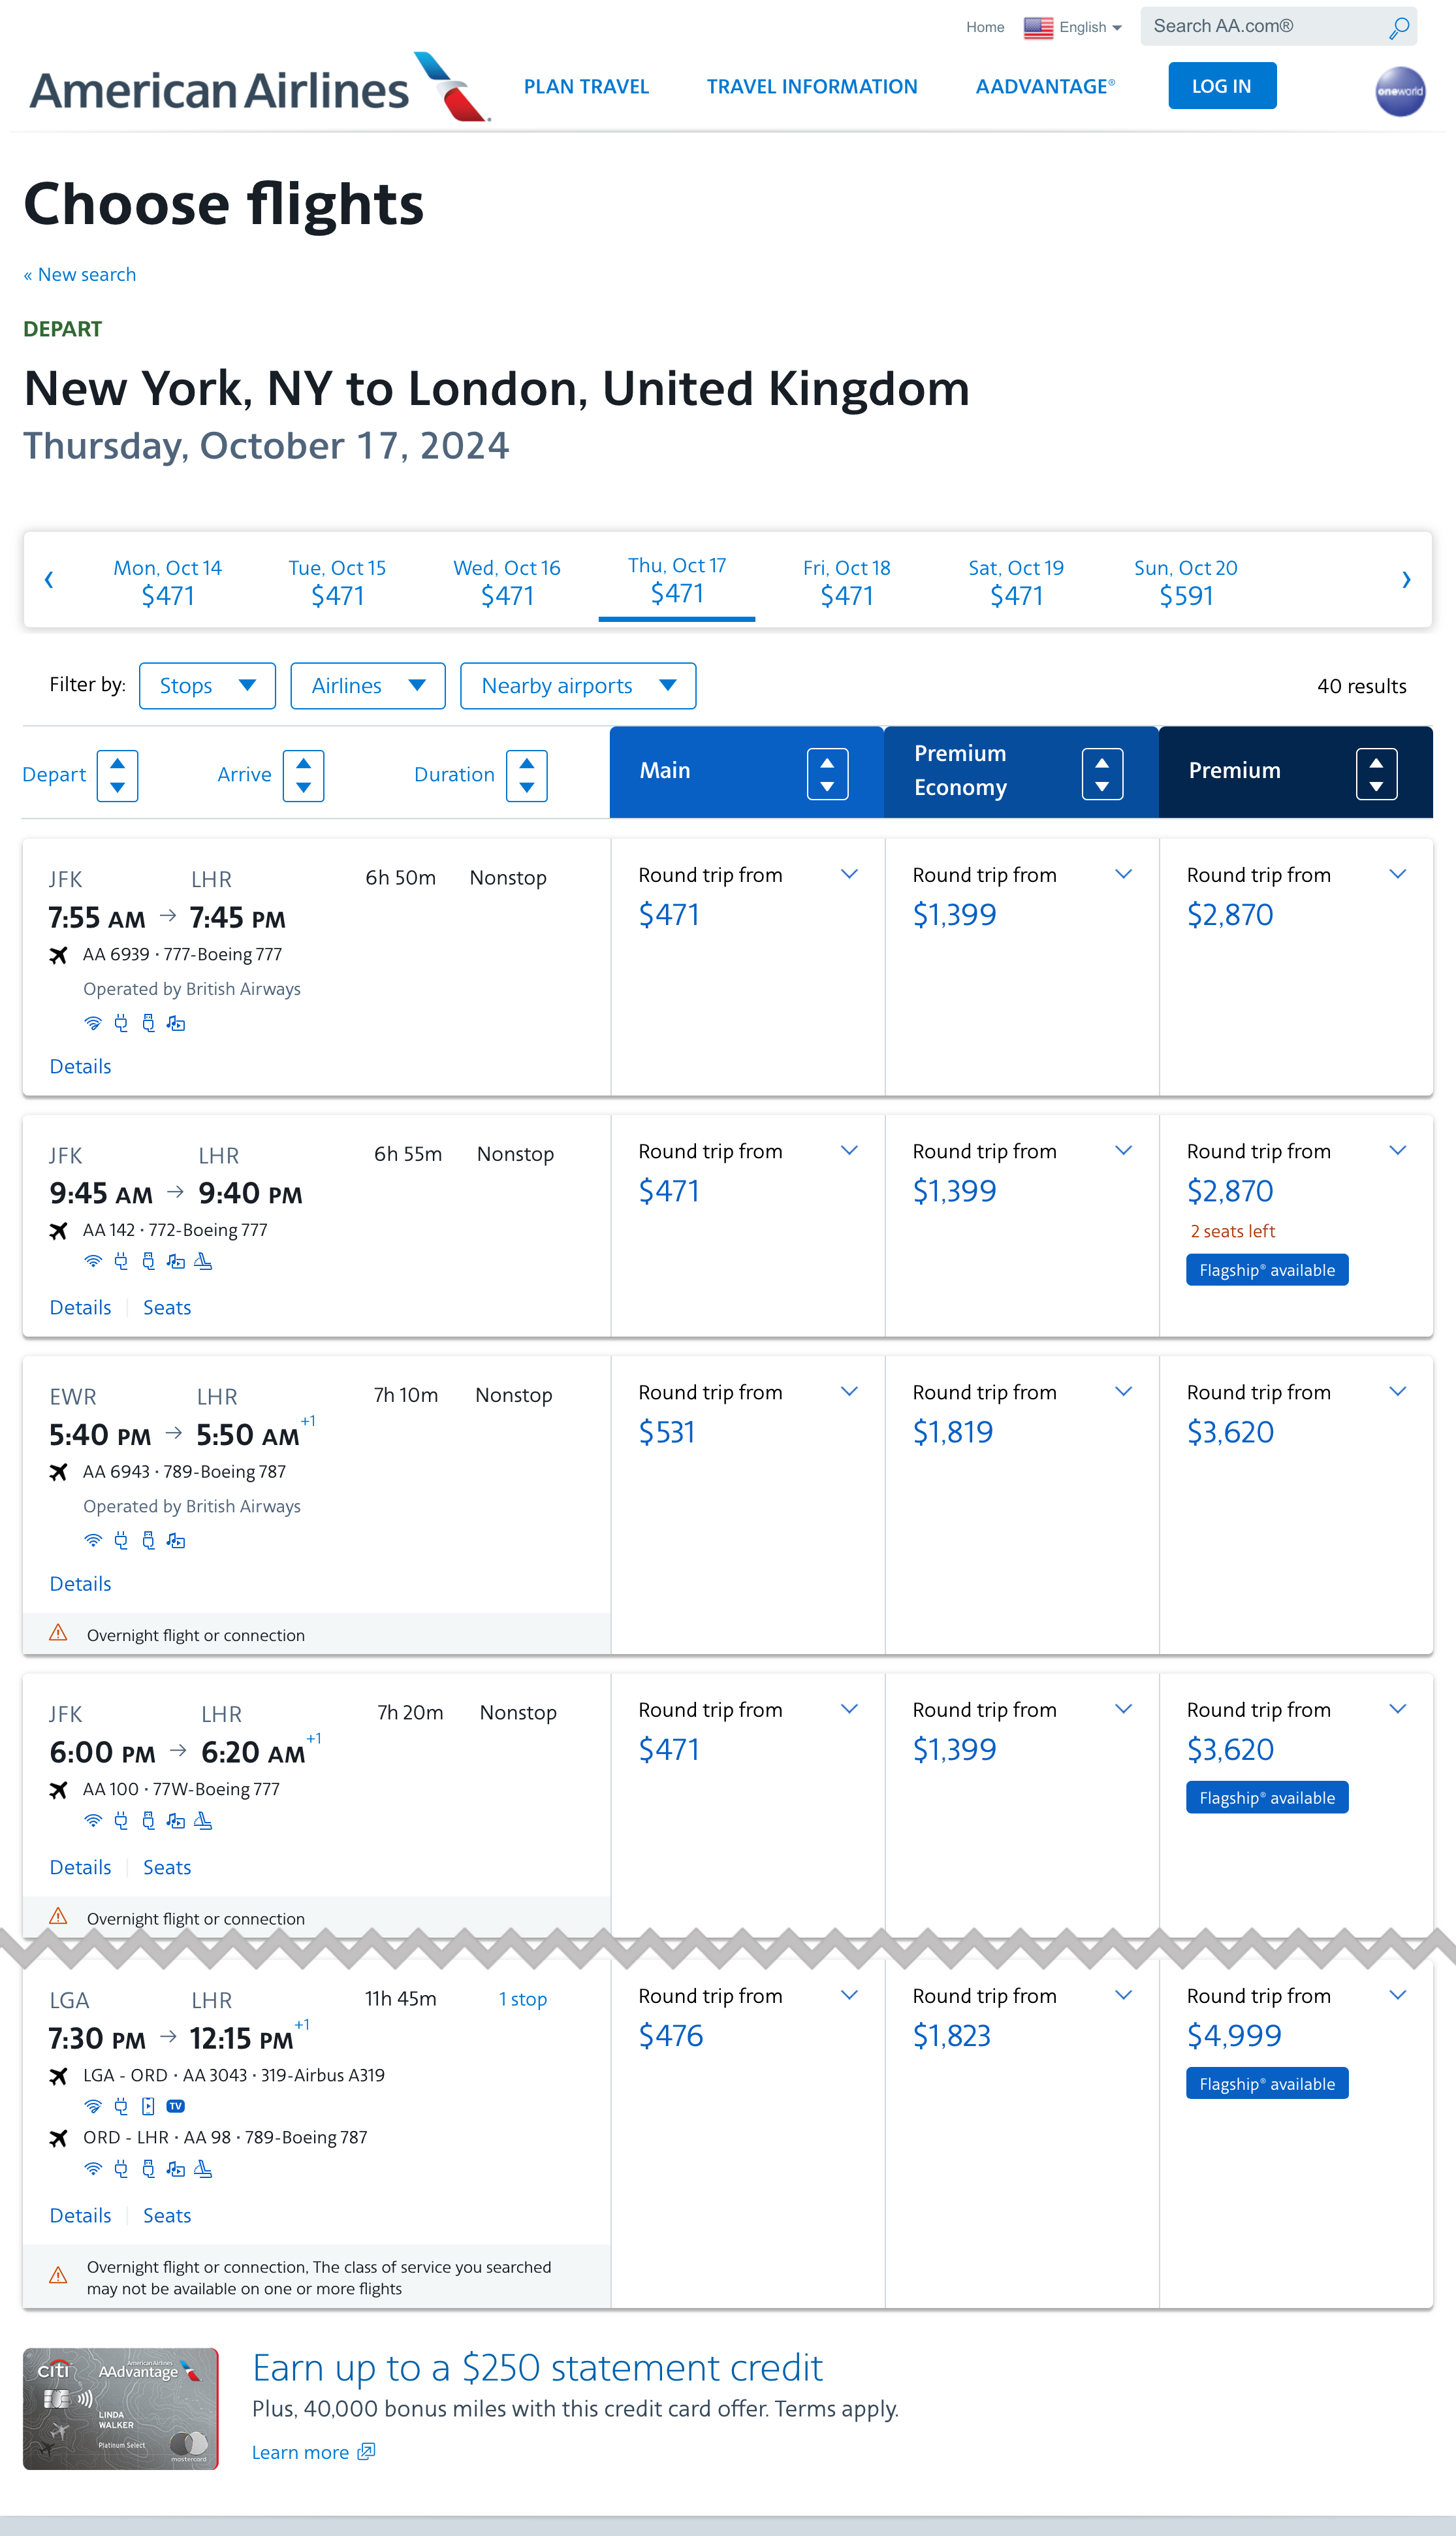Viewport: 1456px width, 2536px height.
Task: Open the TRAVEL INFORMATION menu
Action: [812, 86]
